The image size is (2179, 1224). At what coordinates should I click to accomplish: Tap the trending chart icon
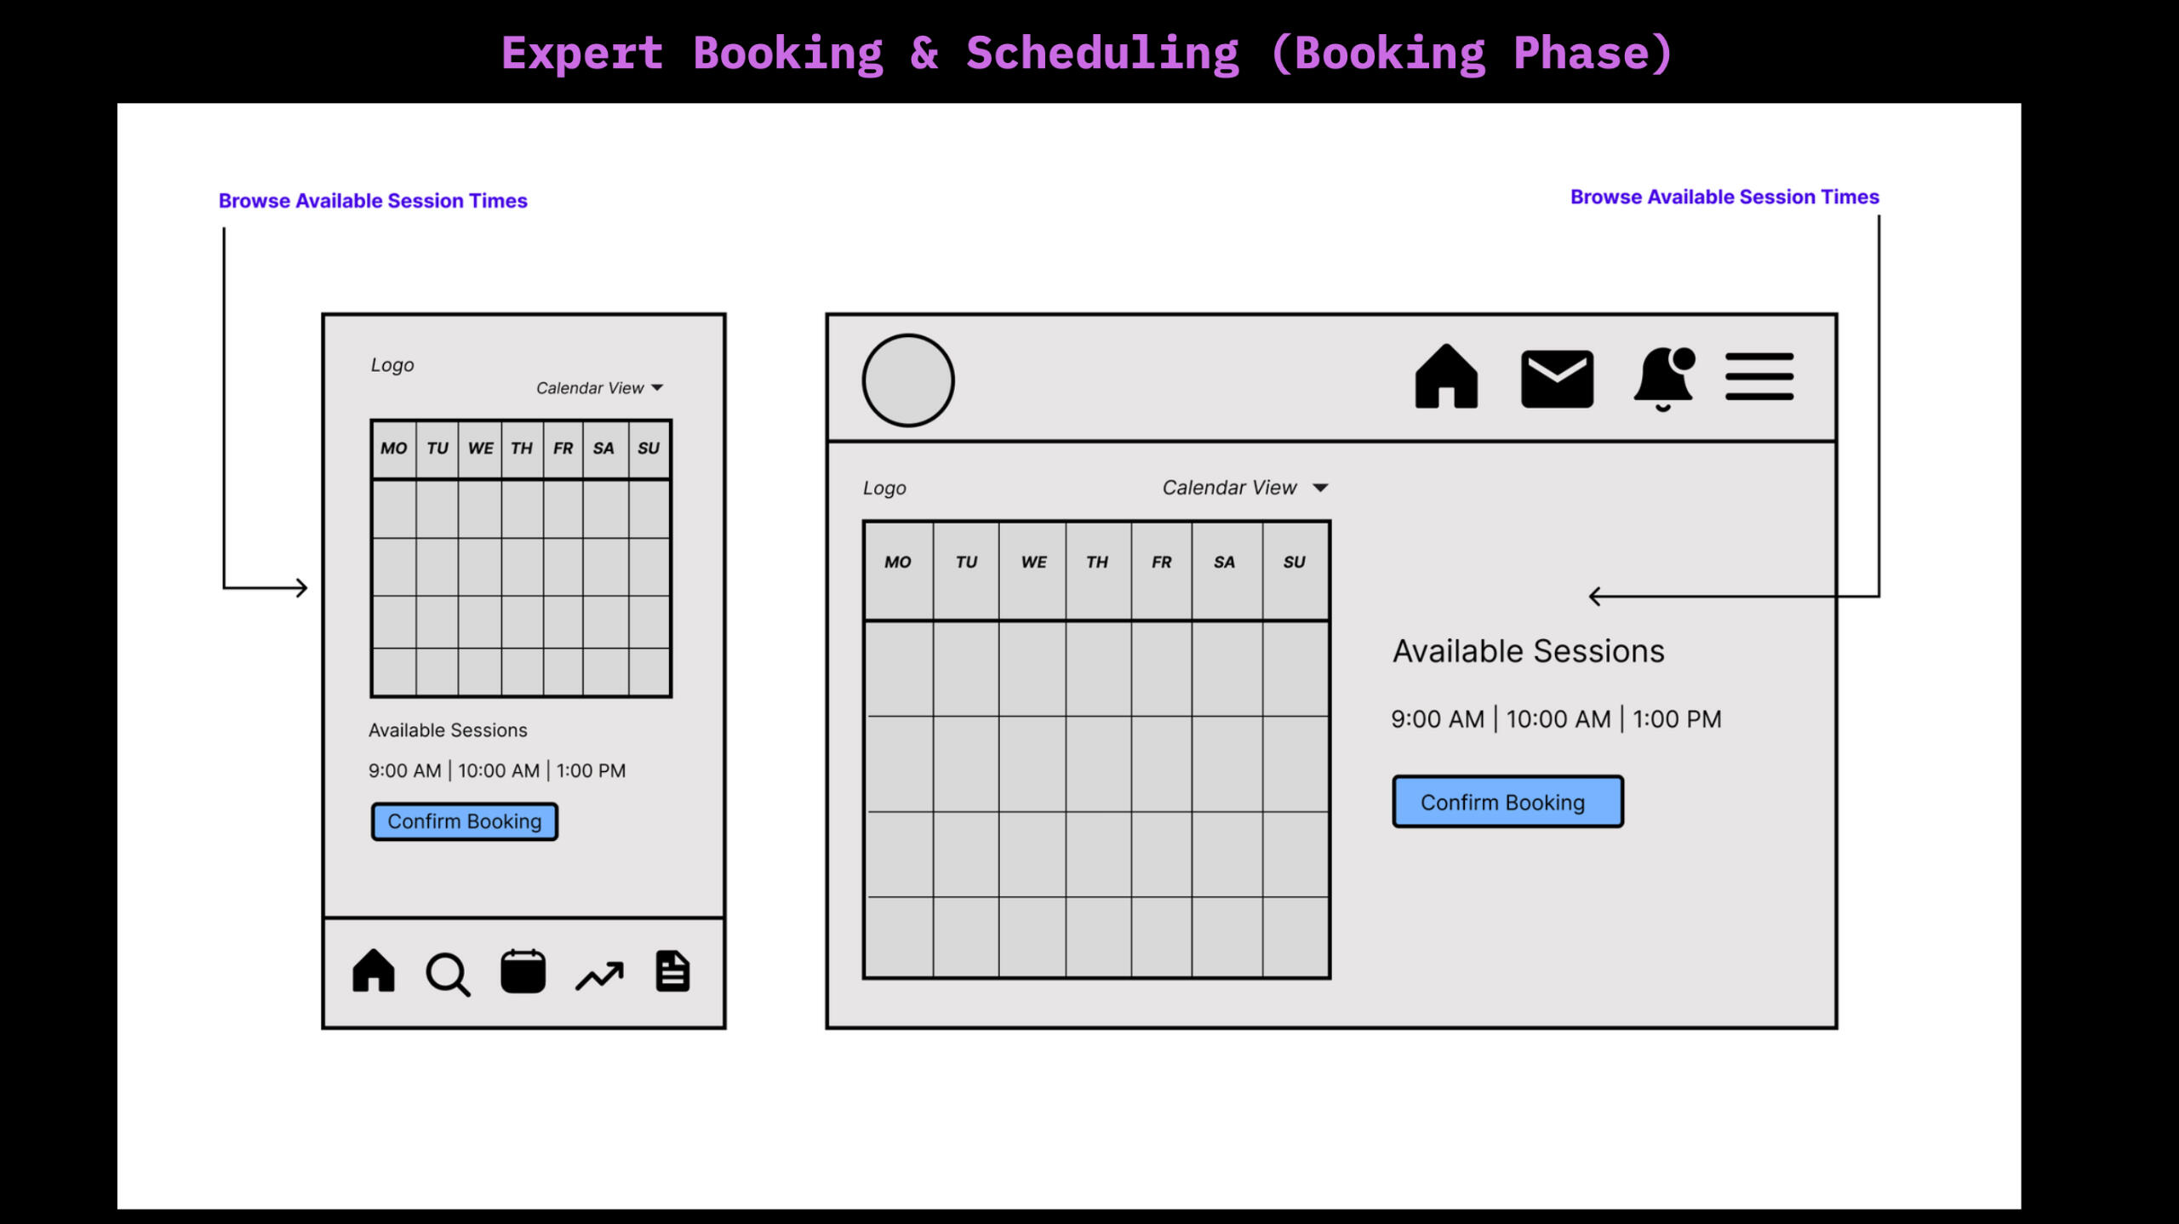coord(599,975)
